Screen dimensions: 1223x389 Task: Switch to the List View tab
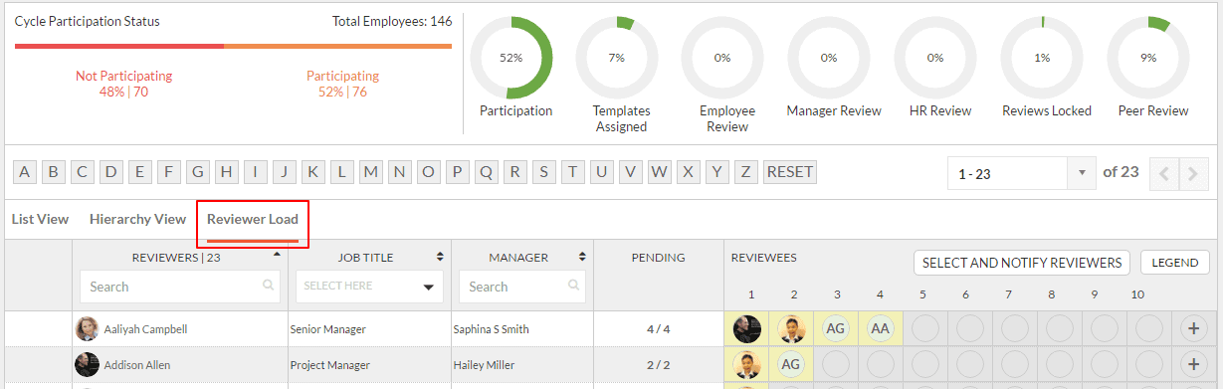40,219
